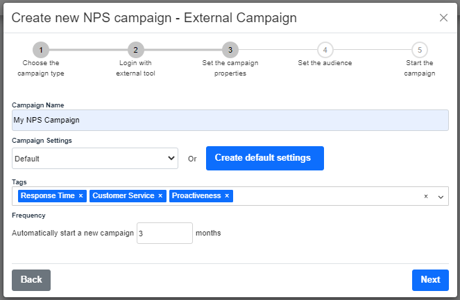460x300 pixels.
Task: Close the Create new NPS campaign dialog
Action: tap(443, 18)
